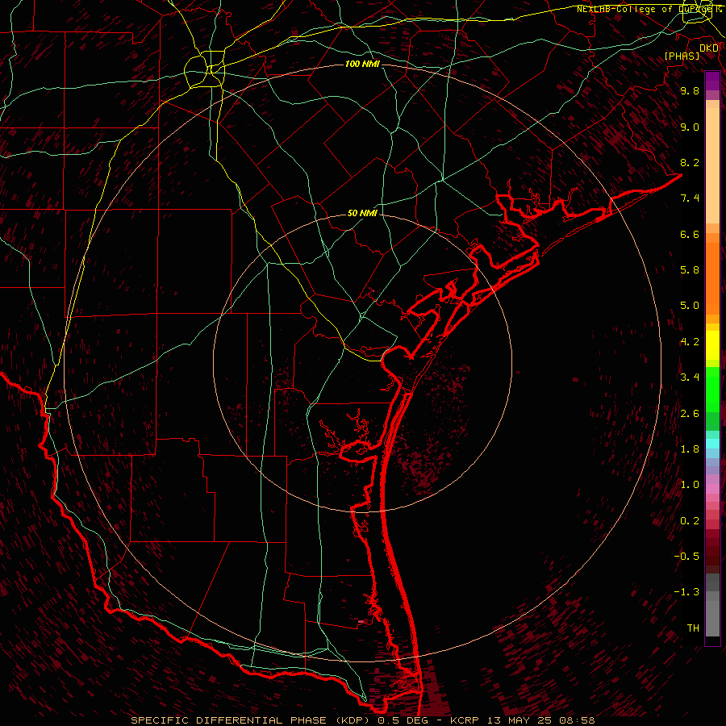The height and width of the screenshot is (726, 726).
Task: Click the "100 NMI" range ring label
Action: [362, 64]
